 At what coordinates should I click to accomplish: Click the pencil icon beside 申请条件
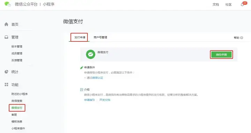82,68
